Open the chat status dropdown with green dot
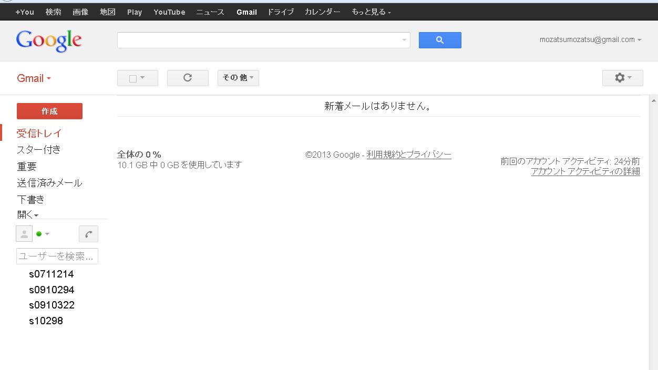Image resolution: width=658 pixels, height=370 pixels. coord(43,234)
